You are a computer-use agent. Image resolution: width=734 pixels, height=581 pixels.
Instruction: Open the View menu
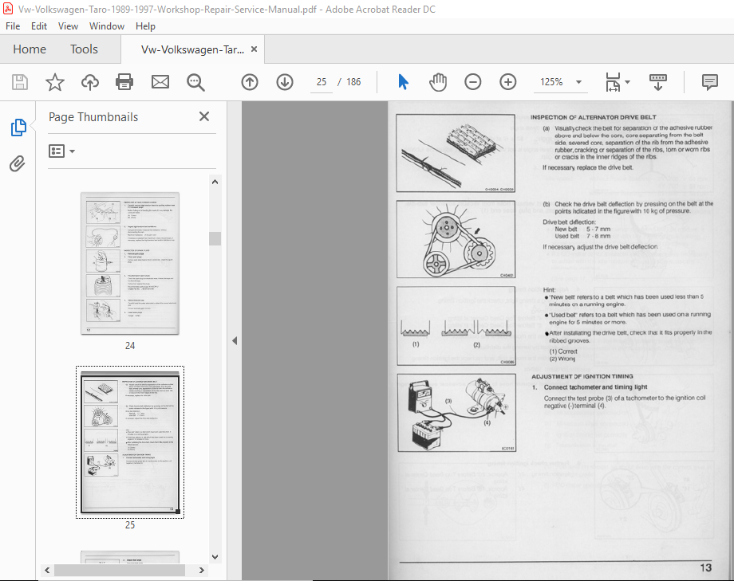(x=68, y=26)
